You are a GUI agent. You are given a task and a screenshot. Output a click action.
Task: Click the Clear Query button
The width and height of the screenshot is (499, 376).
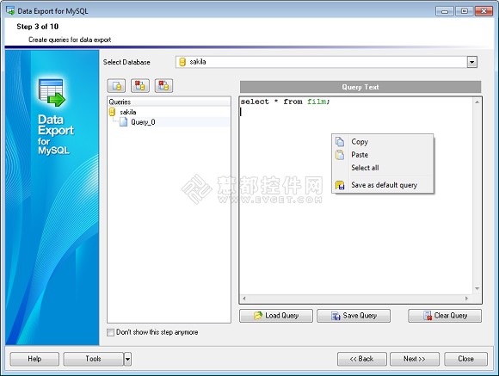(x=445, y=316)
